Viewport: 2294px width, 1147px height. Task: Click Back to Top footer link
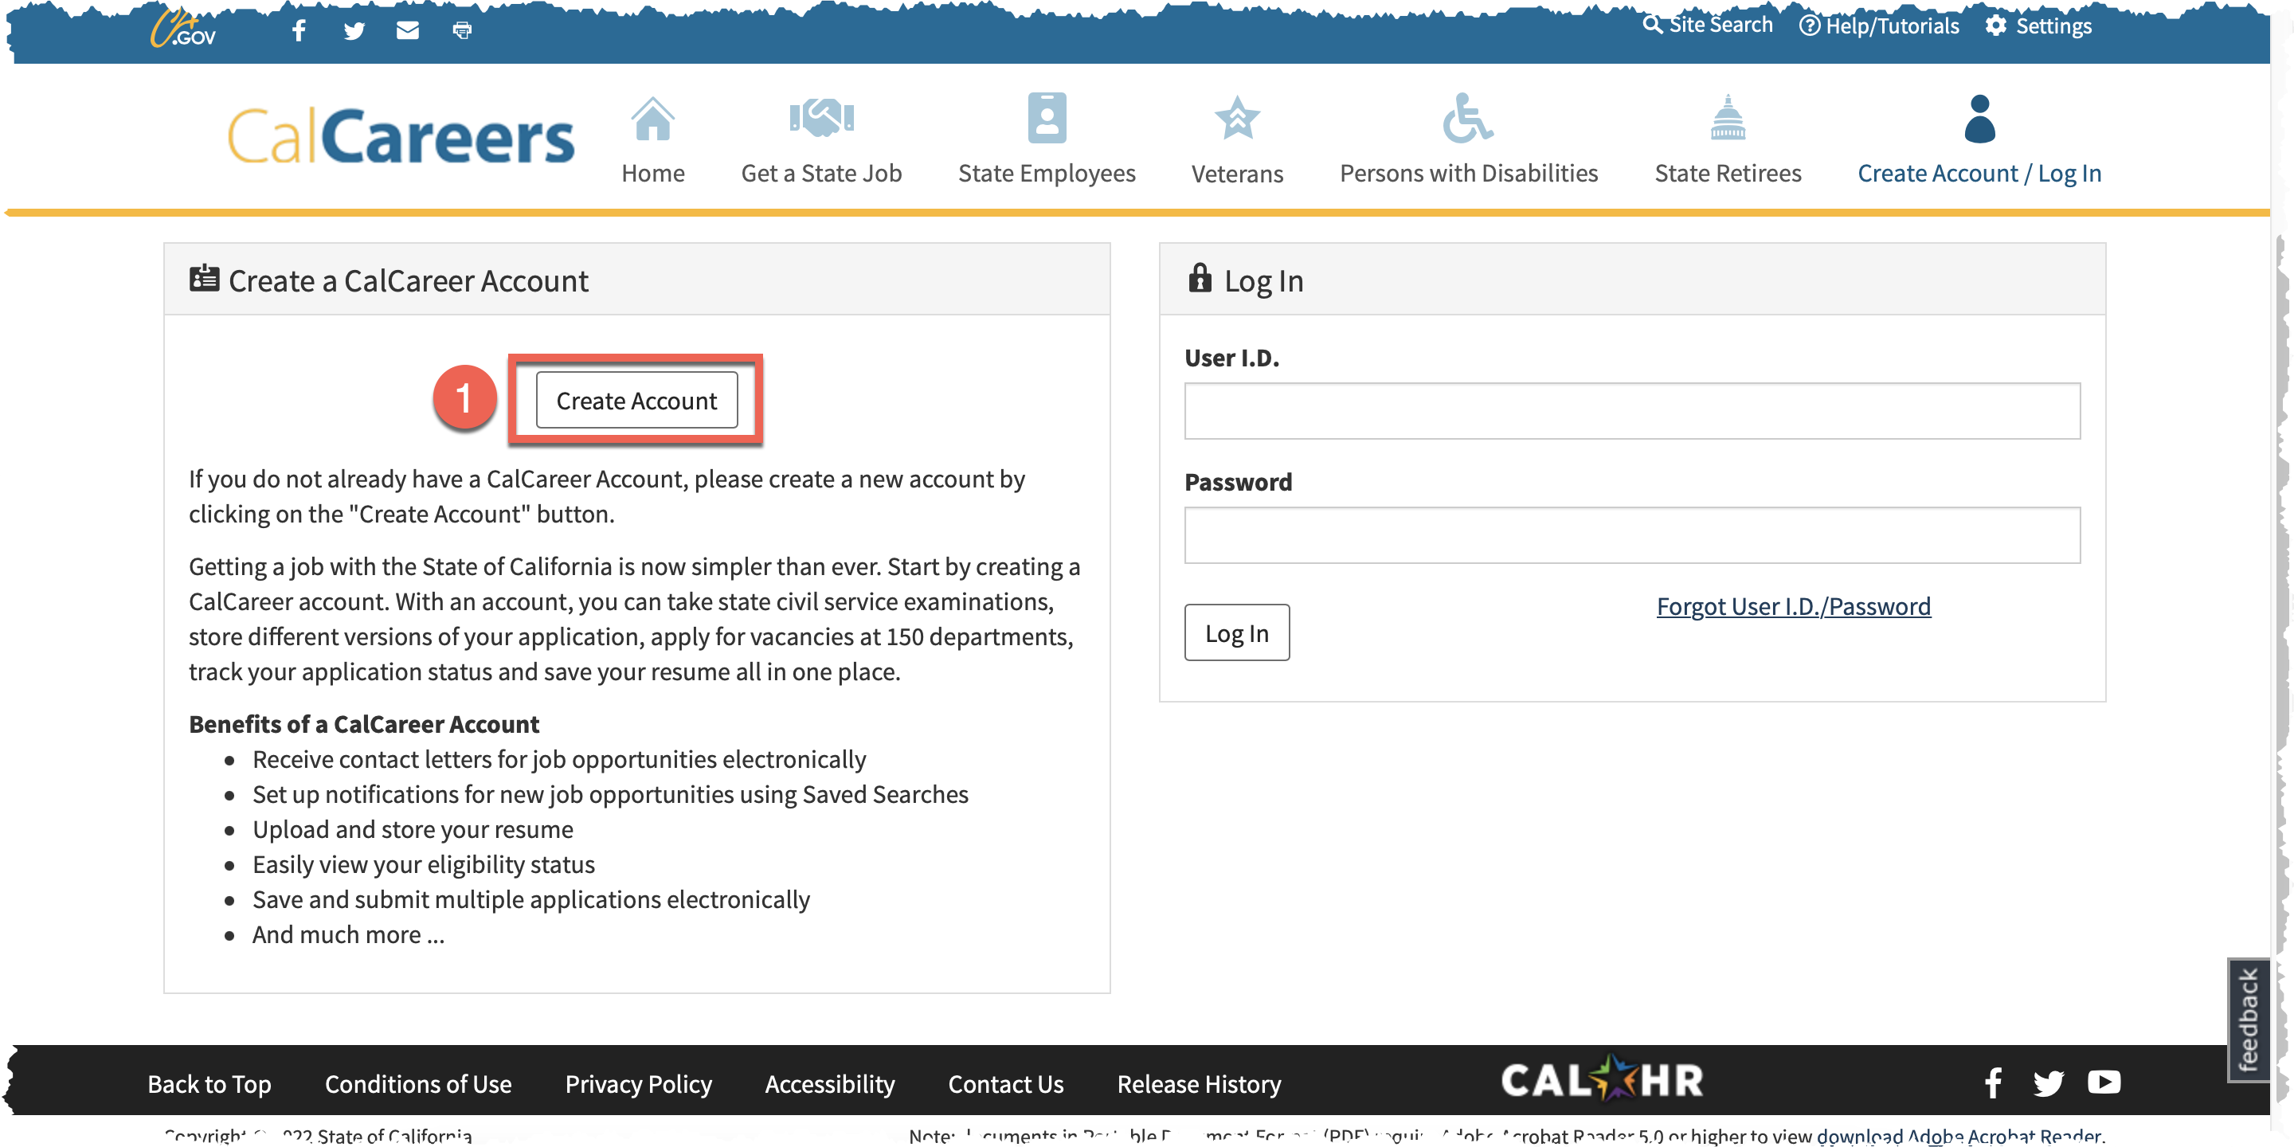pos(209,1084)
